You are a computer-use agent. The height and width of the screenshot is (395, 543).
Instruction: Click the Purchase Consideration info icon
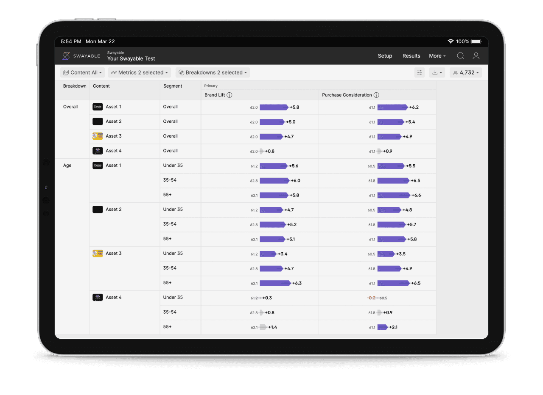(x=376, y=95)
